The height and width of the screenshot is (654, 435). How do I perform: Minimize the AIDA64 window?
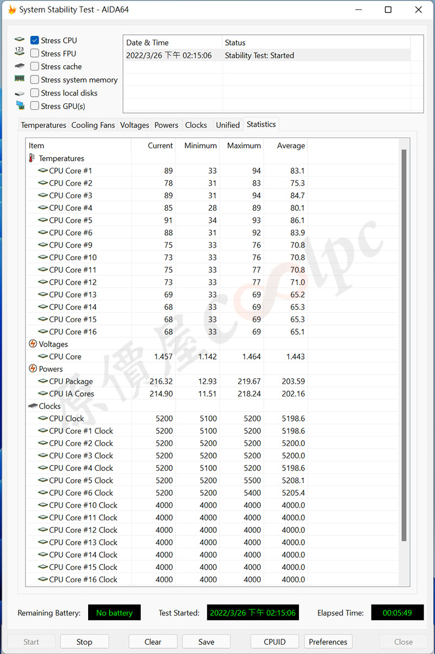[x=358, y=10]
